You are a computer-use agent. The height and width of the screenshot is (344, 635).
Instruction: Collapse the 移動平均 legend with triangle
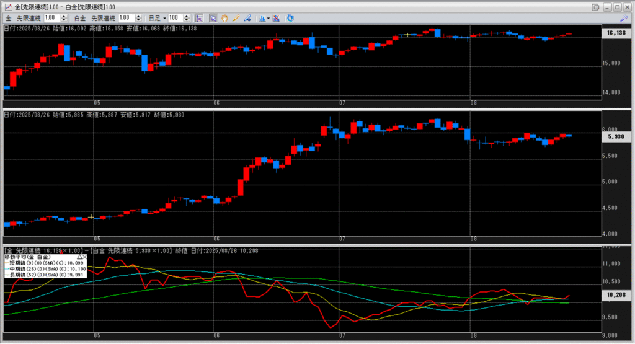[78, 256]
